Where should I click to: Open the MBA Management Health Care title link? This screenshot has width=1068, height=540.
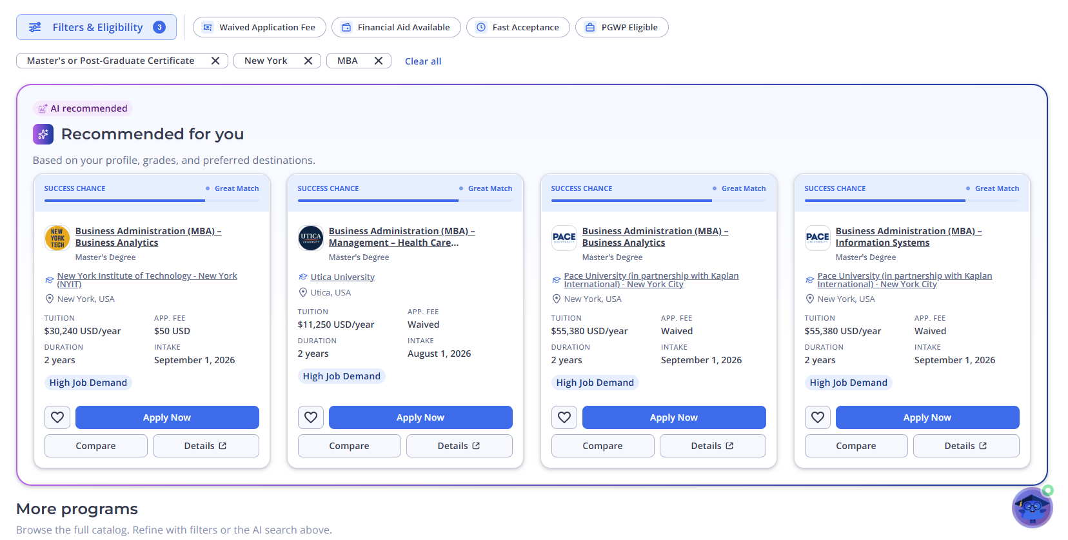pyautogui.click(x=402, y=237)
